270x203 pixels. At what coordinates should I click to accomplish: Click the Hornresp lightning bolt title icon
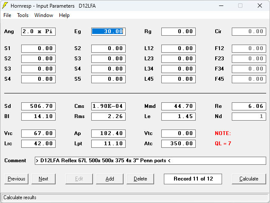[x=5, y=6]
